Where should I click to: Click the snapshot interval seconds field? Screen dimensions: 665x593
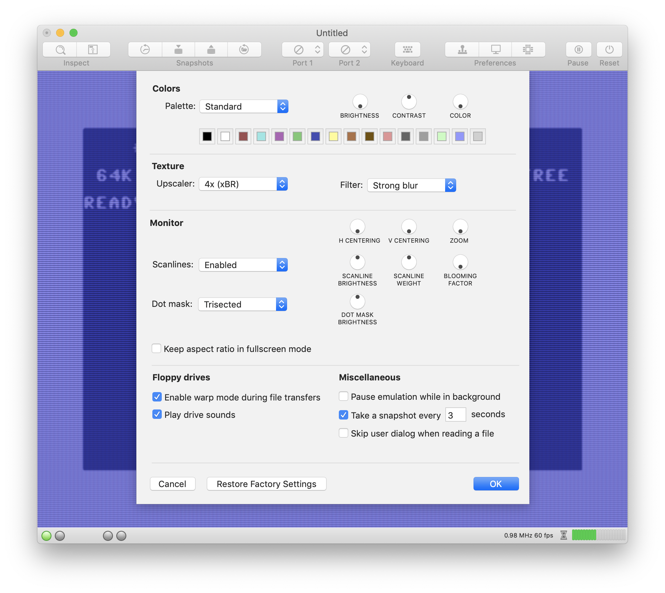pos(455,415)
